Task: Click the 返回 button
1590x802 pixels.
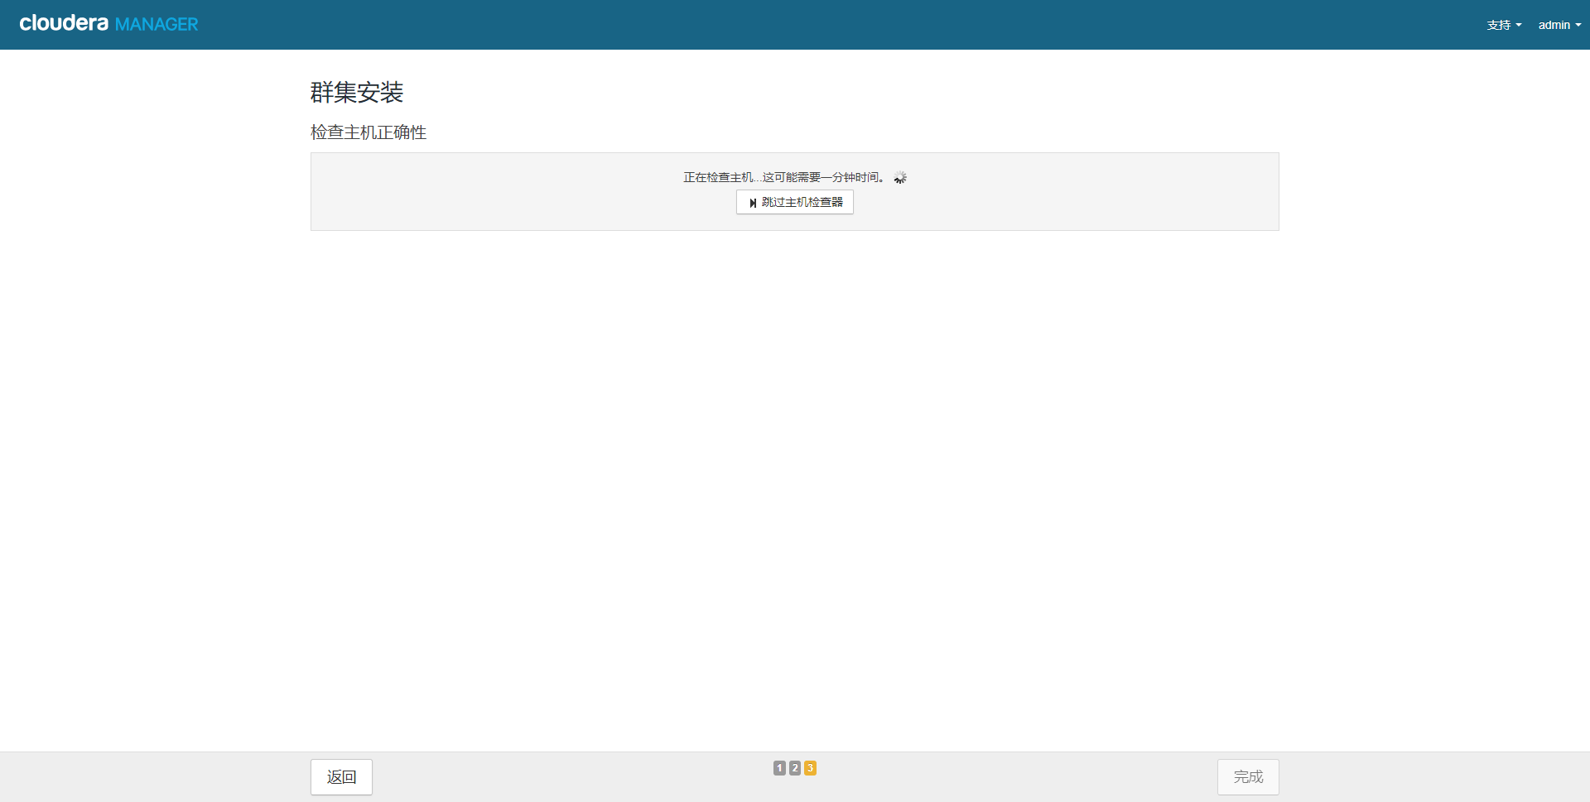Action: 341,776
